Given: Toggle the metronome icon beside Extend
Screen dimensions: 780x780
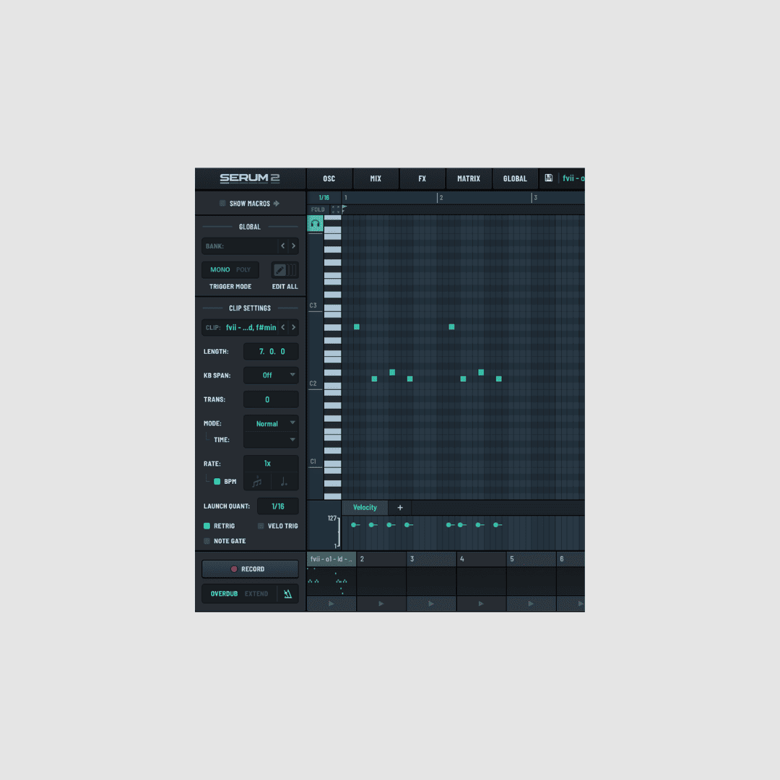Looking at the screenshot, I should (x=287, y=594).
